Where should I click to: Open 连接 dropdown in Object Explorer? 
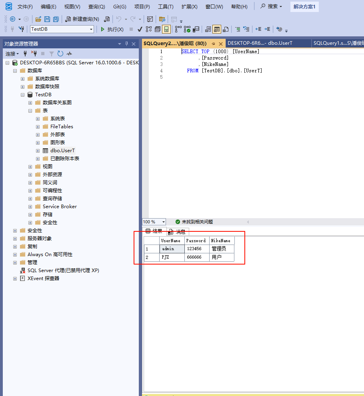tap(12, 54)
